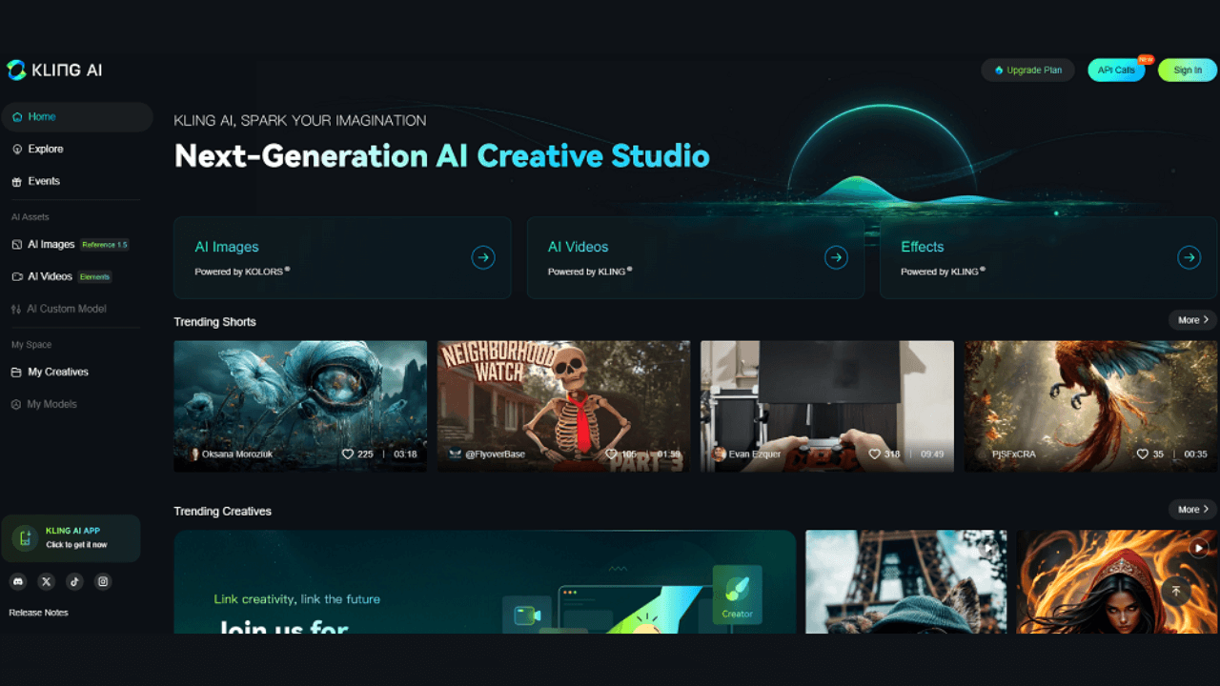The image size is (1220, 686).
Task: Open the Eiffel Tower creative thumbnail
Action: click(x=905, y=582)
